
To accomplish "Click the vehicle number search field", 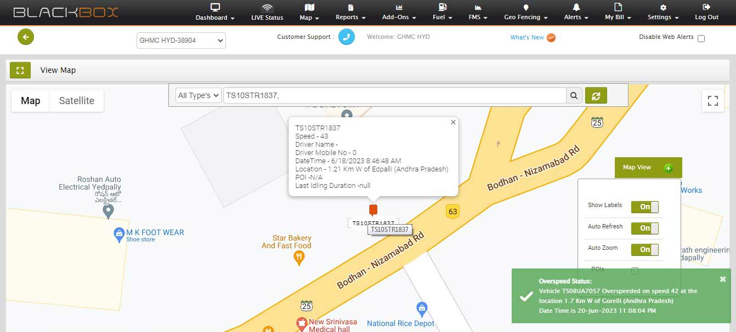I will pyautogui.click(x=394, y=95).
